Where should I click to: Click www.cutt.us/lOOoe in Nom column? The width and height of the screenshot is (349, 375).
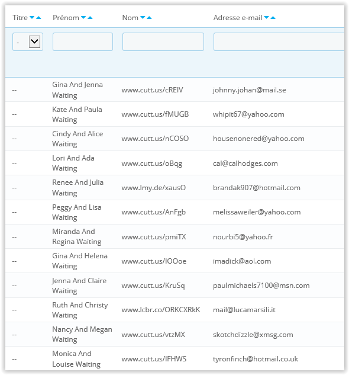point(154,261)
